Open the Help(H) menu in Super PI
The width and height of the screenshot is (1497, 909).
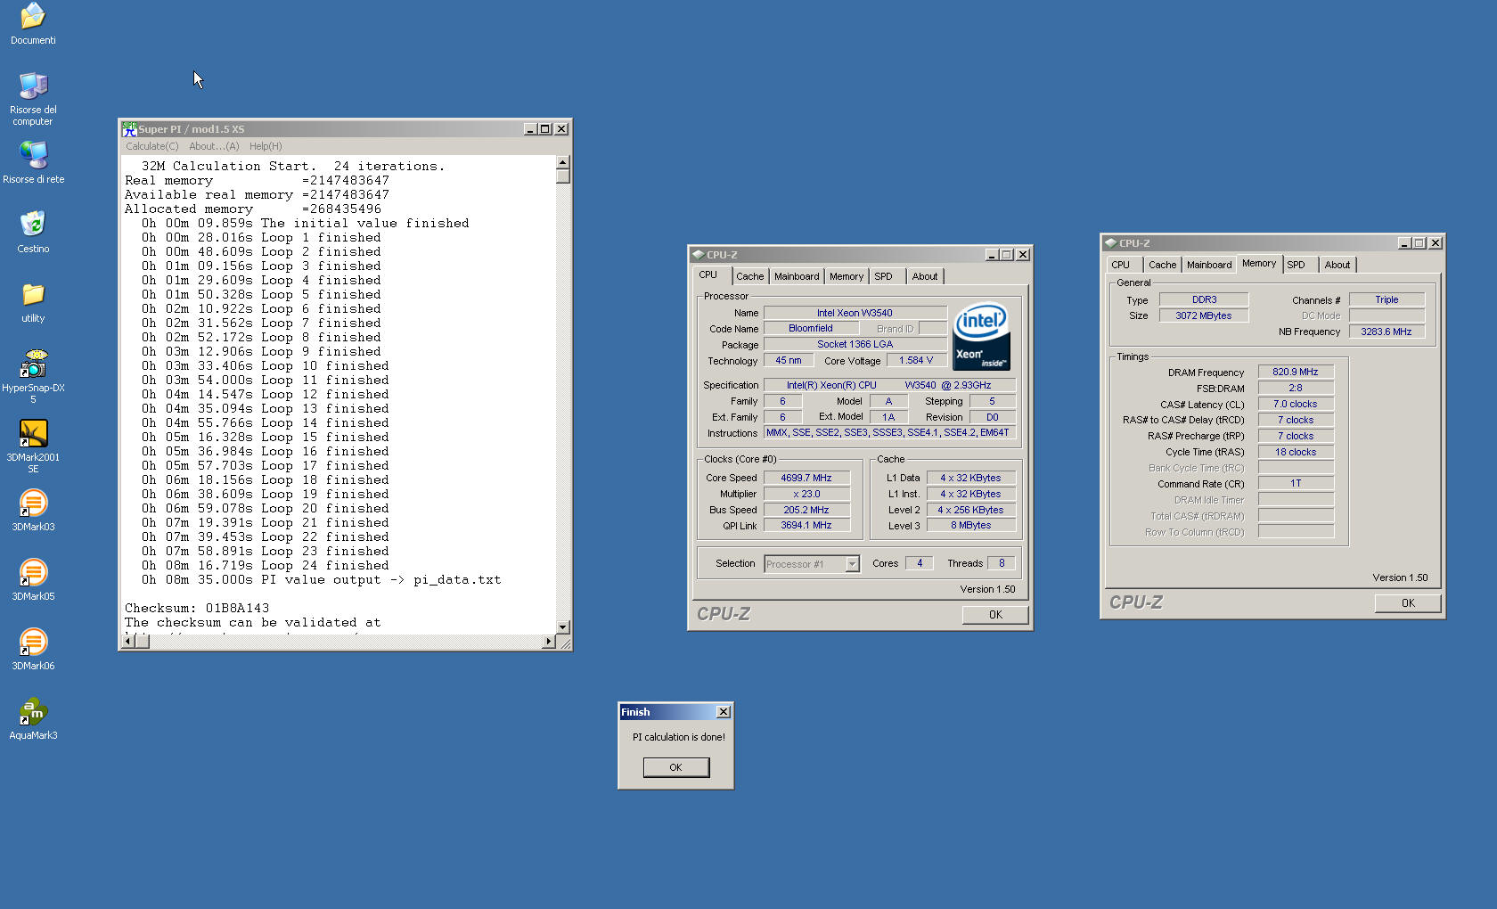pos(266,146)
